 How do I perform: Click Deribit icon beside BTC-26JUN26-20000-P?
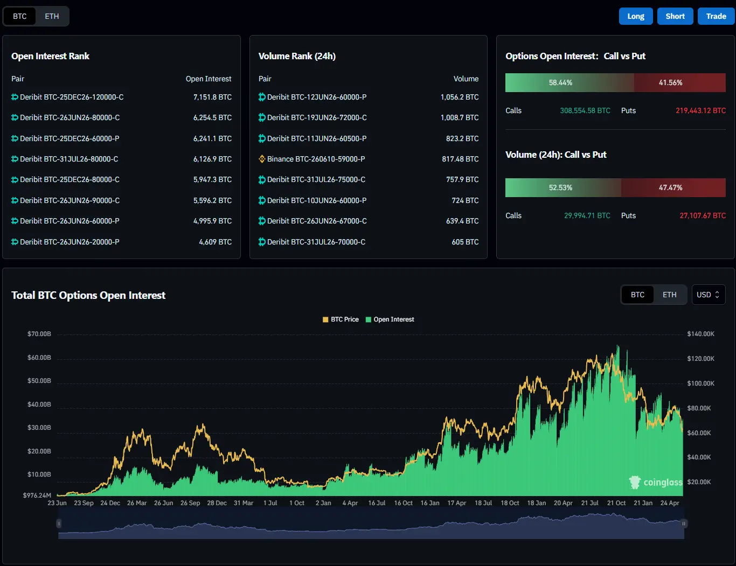[15, 242]
